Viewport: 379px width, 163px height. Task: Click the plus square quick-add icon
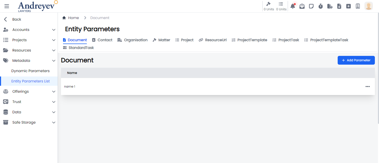[x=349, y=6]
